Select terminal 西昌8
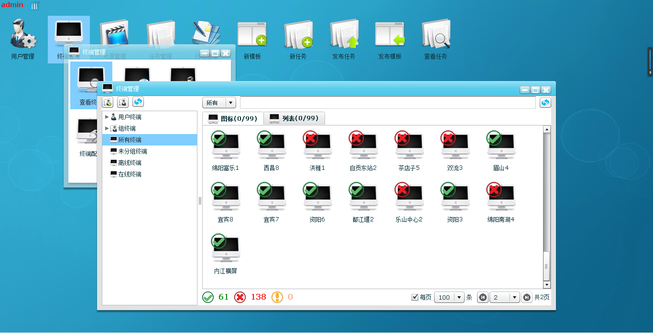Screen dimensions: 653x333 [x=272, y=151]
